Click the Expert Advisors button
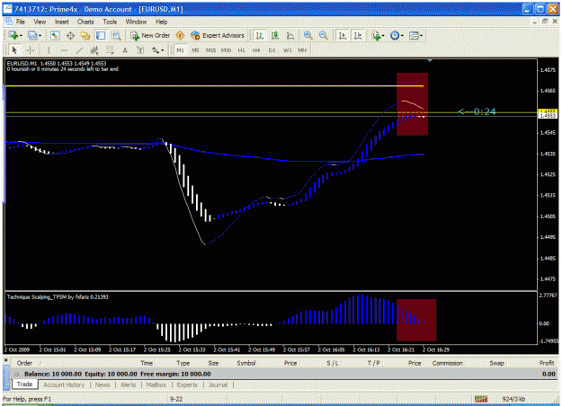The image size is (562, 406). tap(218, 35)
